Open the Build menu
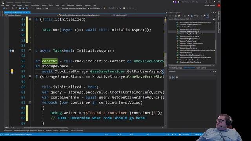Screen dimensions: 251x141 click(27, 5)
